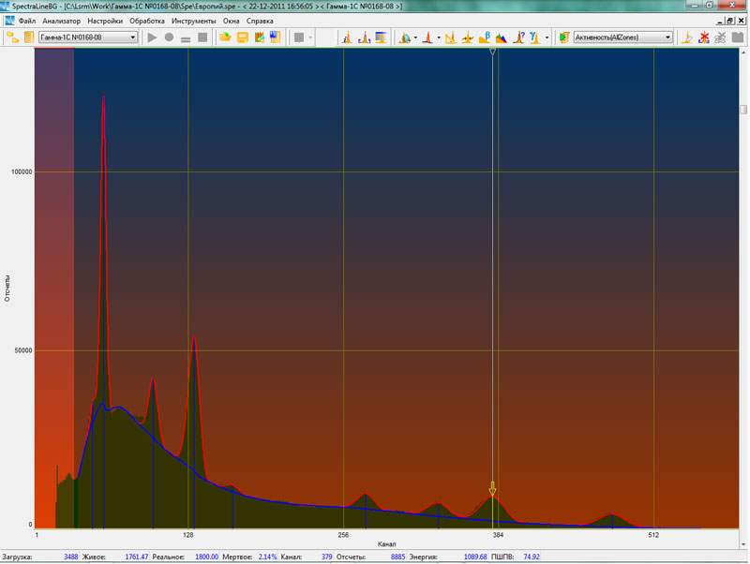750x564 pixels.
Task: Open the Файл menu
Action: click(x=26, y=21)
